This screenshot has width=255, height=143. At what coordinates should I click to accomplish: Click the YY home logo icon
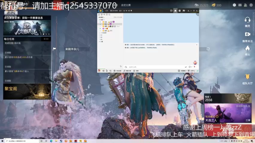(100, 11)
